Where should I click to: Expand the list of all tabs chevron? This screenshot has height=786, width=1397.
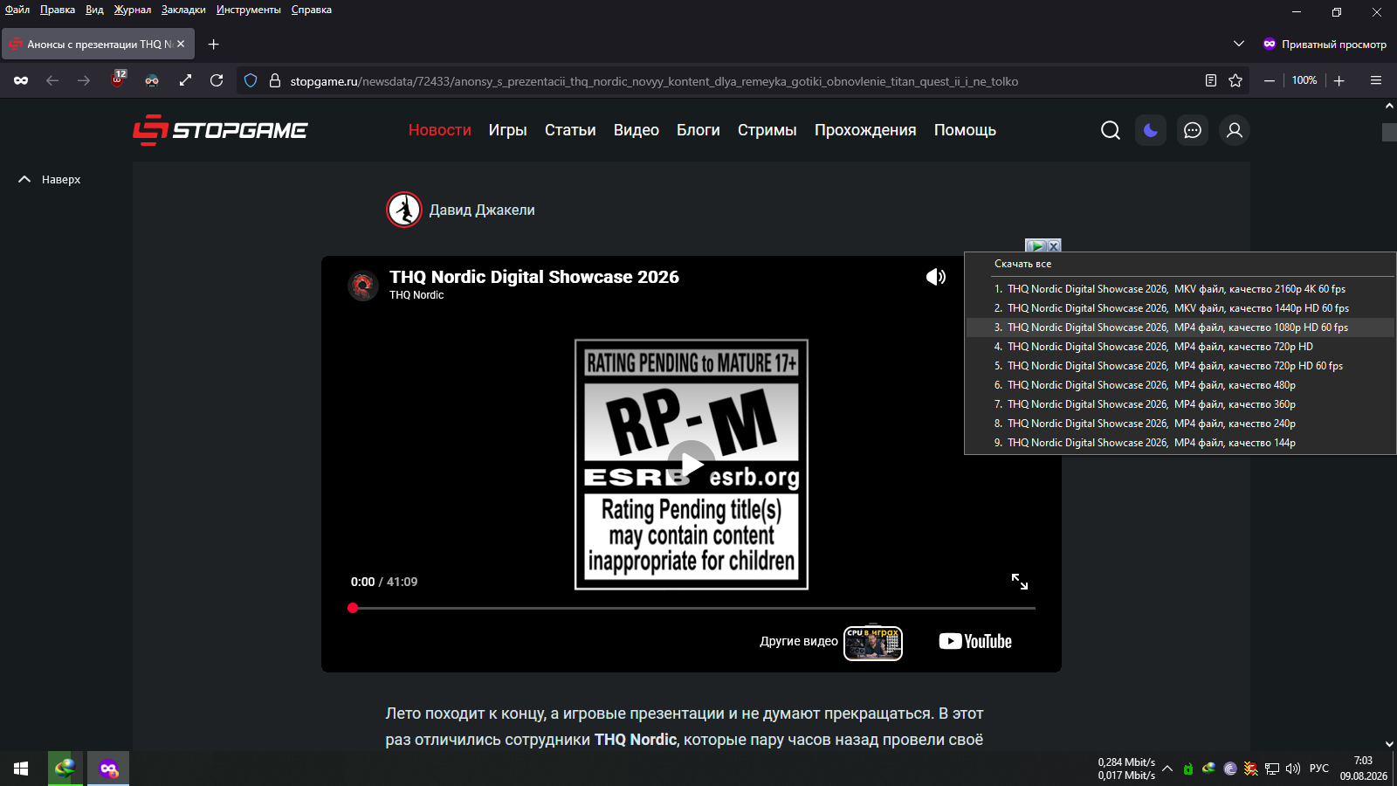point(1239,44)
